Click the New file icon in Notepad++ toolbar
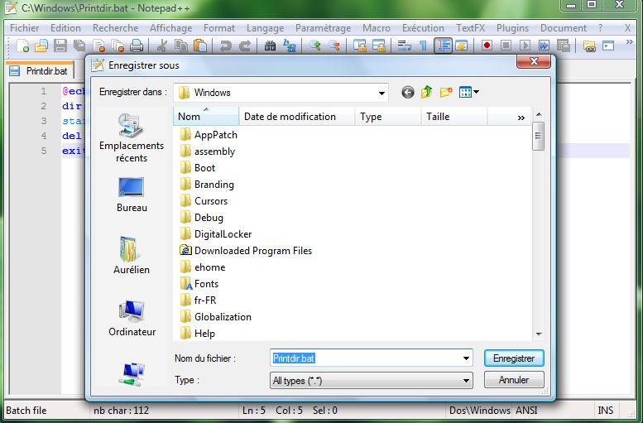643x423 pixels. point(23,46)
